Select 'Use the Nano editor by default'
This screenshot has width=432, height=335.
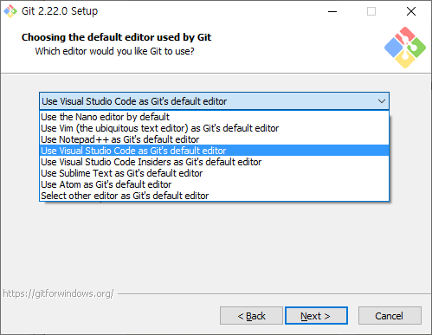pyautogui.click(x=214, y=117)
